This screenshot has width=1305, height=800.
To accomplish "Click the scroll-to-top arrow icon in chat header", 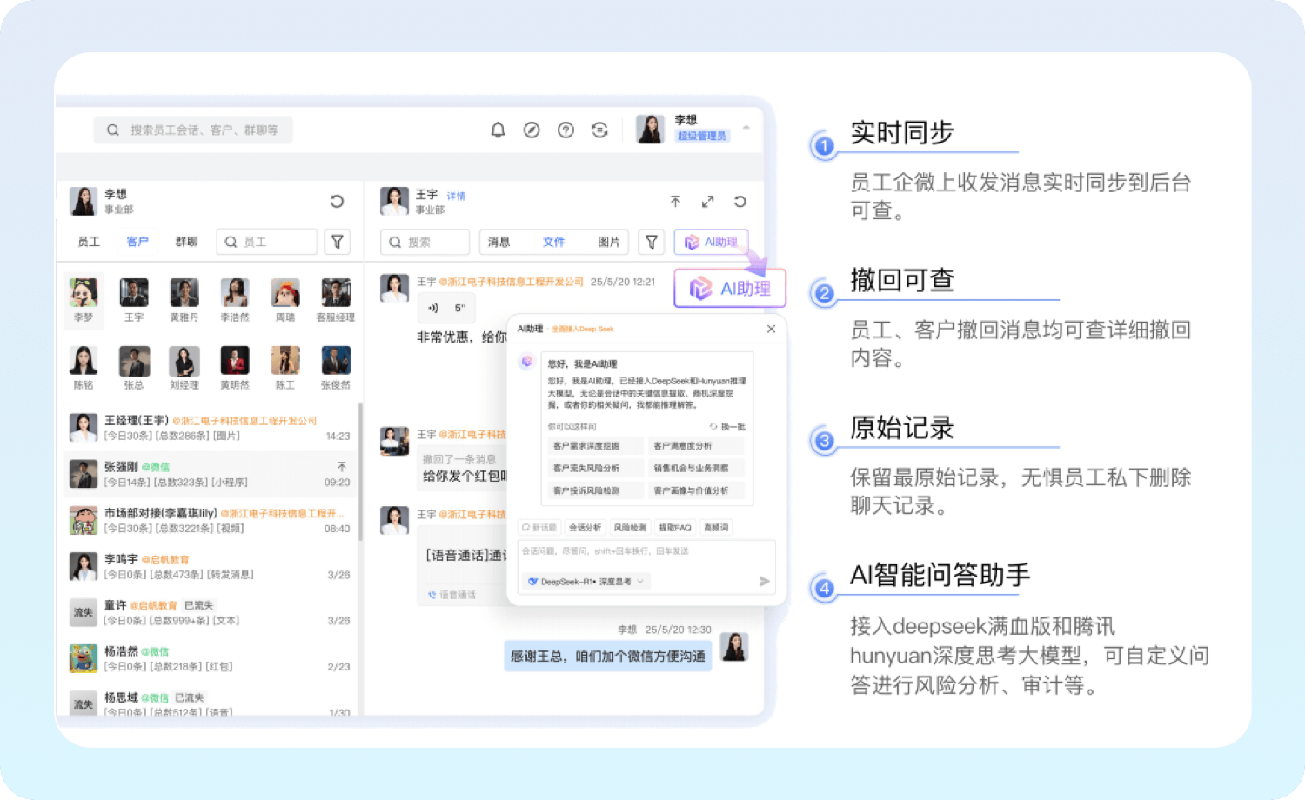I will pos(675,202).
